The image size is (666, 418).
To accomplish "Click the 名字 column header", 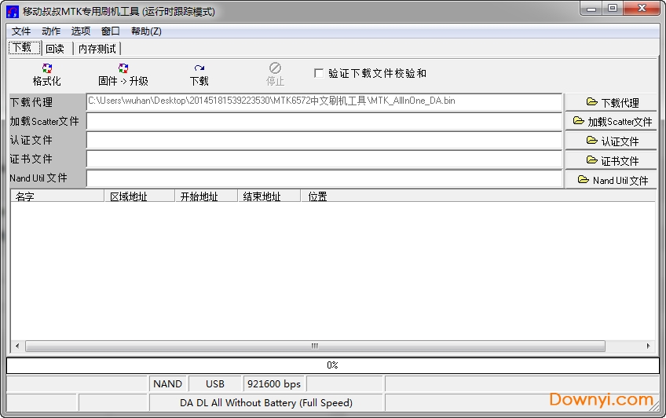I will click(x=57, y=196).
